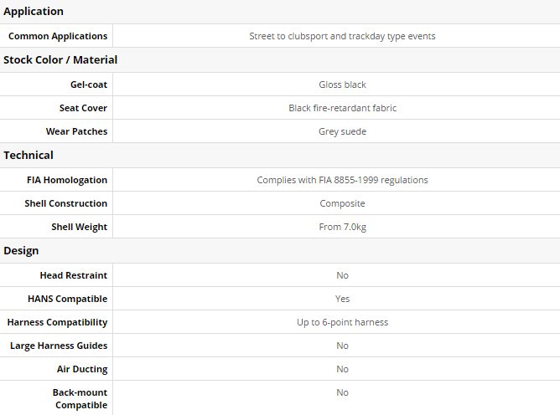Click the Stock Color / Material heading
The width and height of the screenshot is (560, 415).
click(x=60, y=59)
